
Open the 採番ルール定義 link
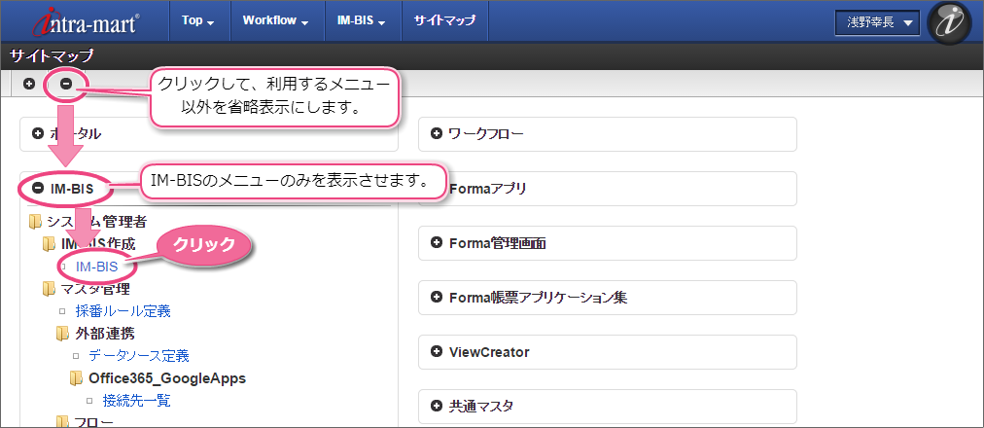click(123, 310)
